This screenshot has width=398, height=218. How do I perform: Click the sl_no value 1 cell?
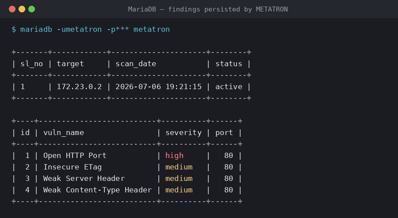23,86
